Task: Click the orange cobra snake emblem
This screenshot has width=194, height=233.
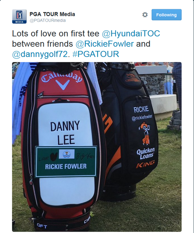Action: 132,78
